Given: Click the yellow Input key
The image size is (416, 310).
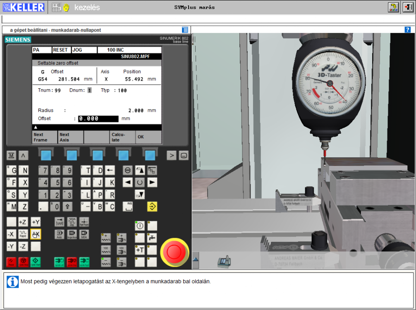Looking at the screenshot, I should [152, 206].
